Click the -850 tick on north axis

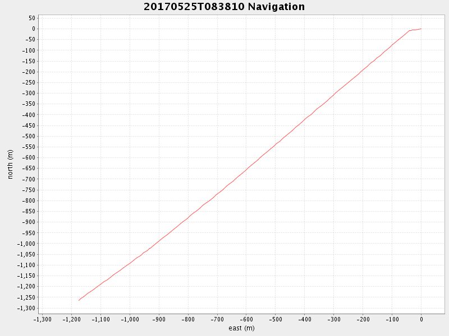29,211
